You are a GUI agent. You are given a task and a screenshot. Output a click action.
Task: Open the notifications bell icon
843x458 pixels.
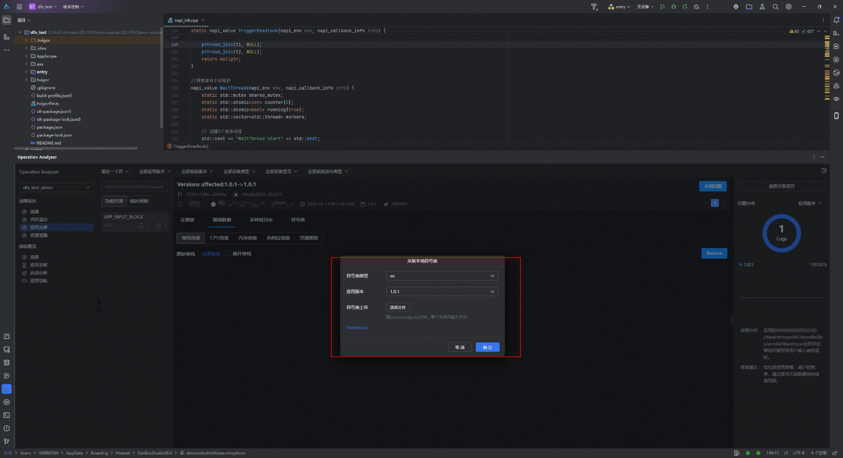(836, 20)
